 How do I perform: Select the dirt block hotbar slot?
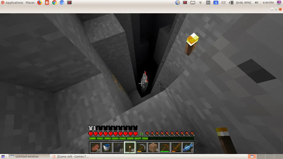[x=153, y=147]
